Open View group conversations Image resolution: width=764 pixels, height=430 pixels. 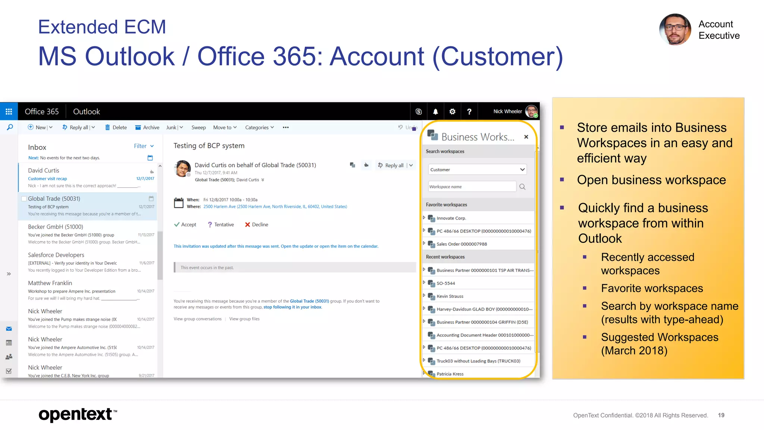point(197,319)
